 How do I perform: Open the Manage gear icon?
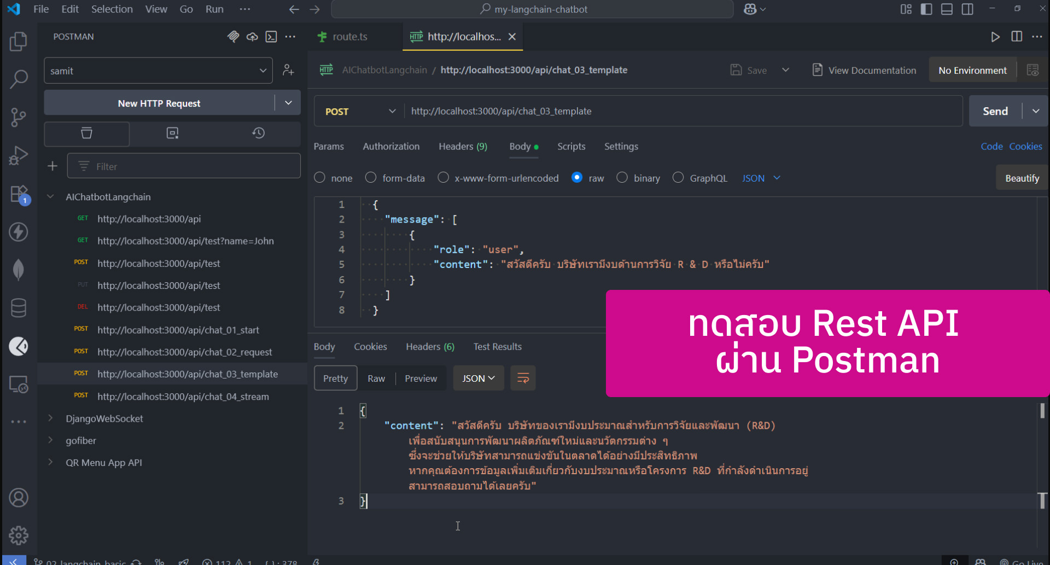click(x=19, y=535)
